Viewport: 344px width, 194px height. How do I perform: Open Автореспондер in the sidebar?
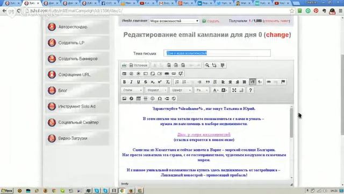coord(77,27)
